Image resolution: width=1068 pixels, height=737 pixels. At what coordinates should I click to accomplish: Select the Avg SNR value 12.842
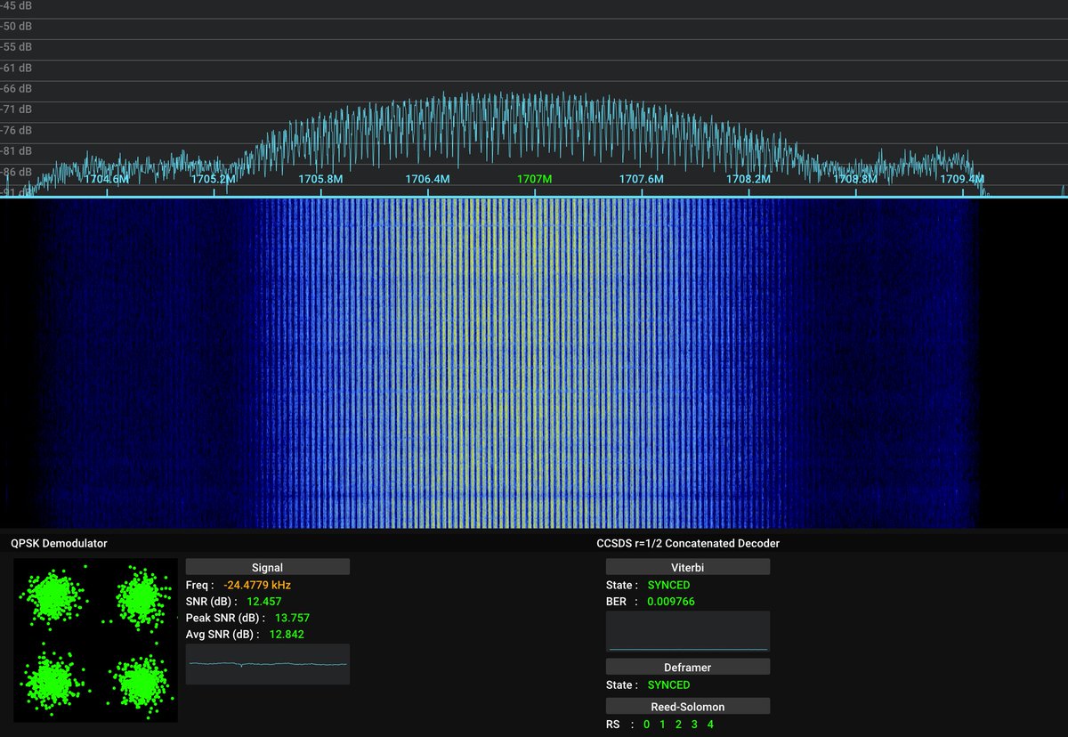point(287,635)
